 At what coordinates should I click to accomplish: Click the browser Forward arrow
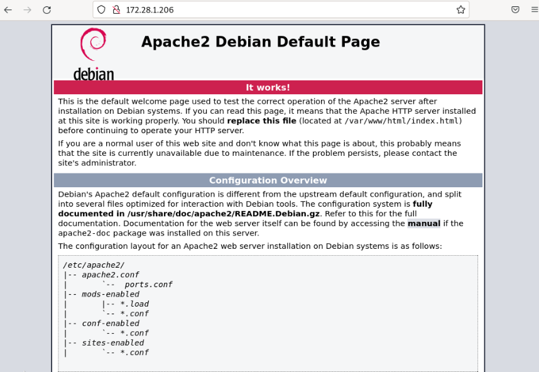pyautogui.click(x=28, y=10)
